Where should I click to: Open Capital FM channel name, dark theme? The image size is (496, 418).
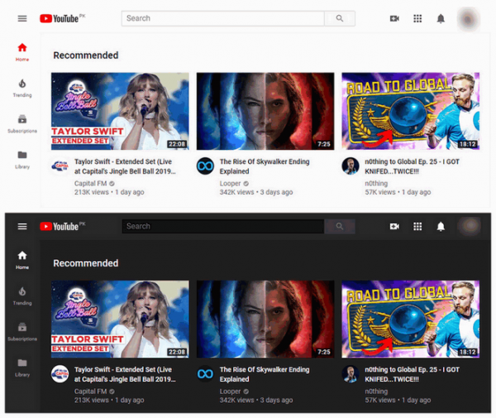pyautogui.click(x=90, y=392)
